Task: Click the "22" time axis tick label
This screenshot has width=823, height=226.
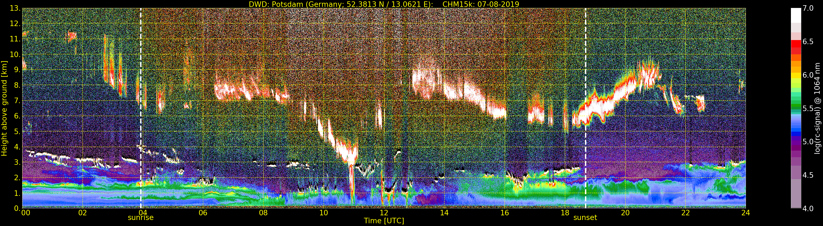Action: point(685,213)
